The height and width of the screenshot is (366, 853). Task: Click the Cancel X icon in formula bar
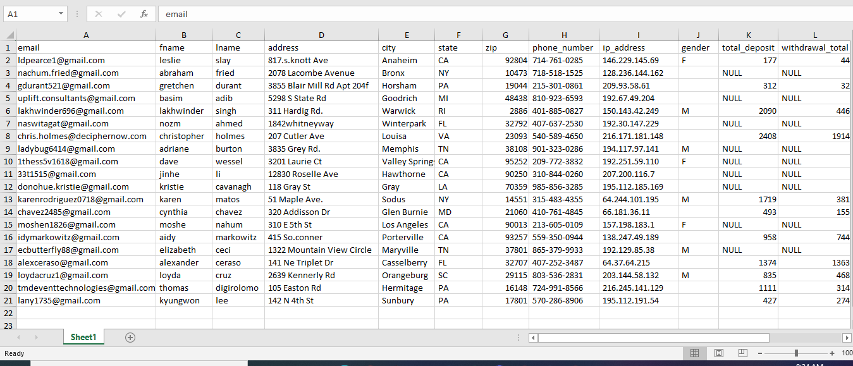click(x=99, y=14)
